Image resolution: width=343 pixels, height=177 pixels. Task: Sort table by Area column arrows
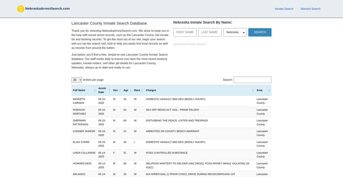click(x=269, y=90)
